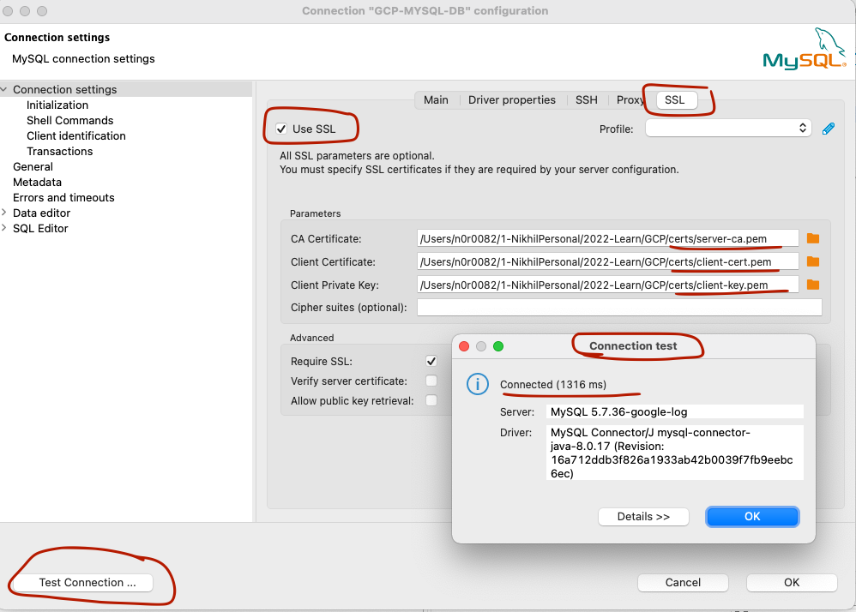Close the Connection test dialog with red button
This screenshot has width=856, height=612.
464,346
